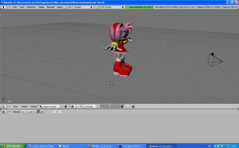Collapse the top header menus triangle
The image size is (239, 148).
(x=10, y=7)
